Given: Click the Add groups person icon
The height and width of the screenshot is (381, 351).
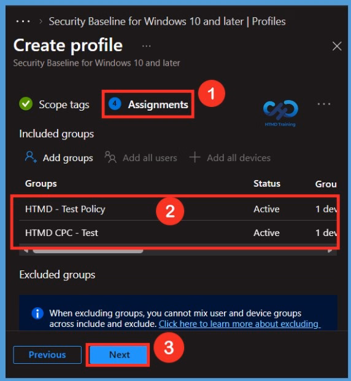Looking at the screenshot, I should click(31, 157).
